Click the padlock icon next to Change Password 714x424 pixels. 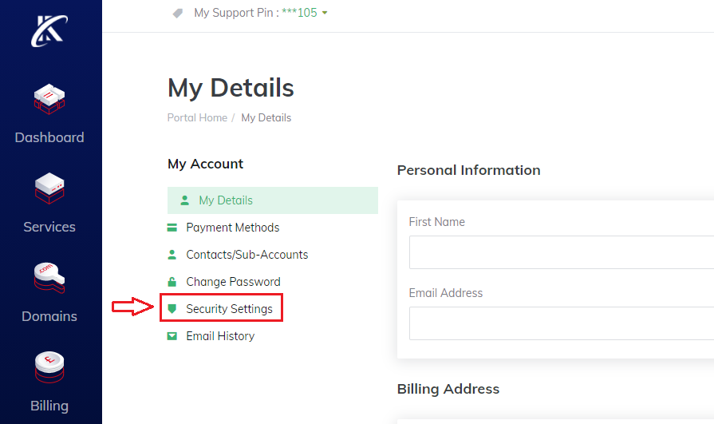pos(172,282)
